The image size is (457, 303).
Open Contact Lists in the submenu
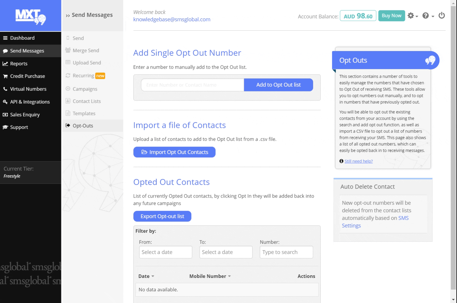pyautogui.click(x=86, y=101)
